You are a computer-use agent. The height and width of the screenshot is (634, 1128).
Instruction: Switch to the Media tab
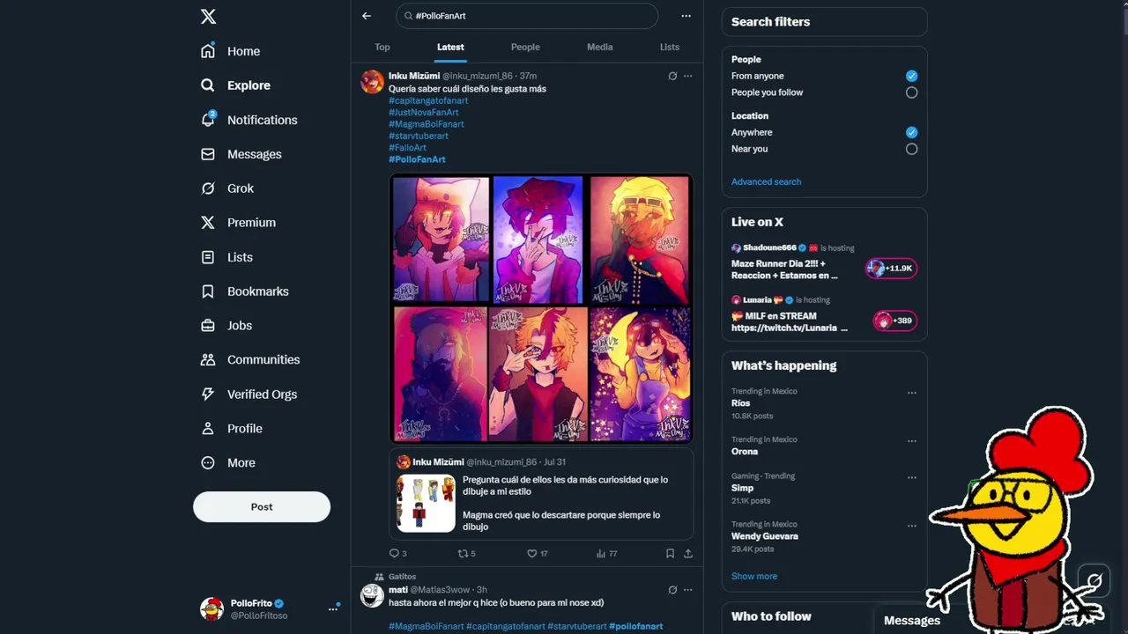coord(600,47)
